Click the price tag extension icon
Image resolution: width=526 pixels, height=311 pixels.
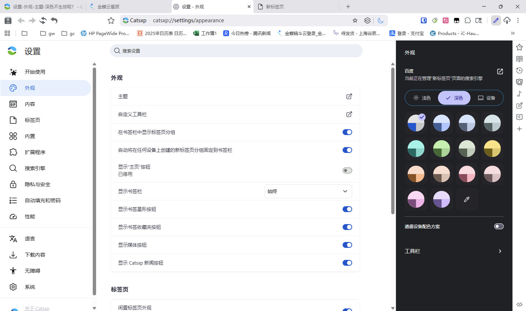(x=435, y=20)
